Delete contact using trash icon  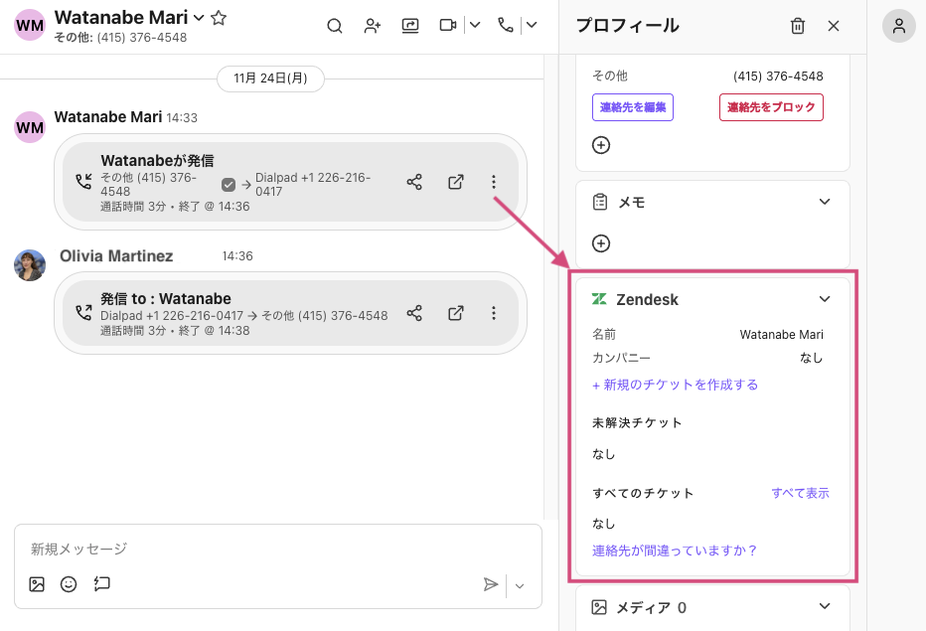click(798, 26)
